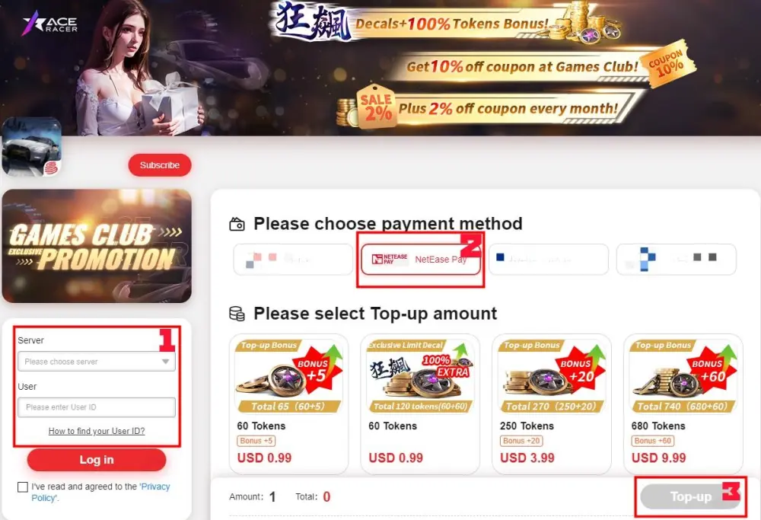Screen dimensions: 761x520
Task: Expand the Please choose server dropdown
Action: point(97,362)
